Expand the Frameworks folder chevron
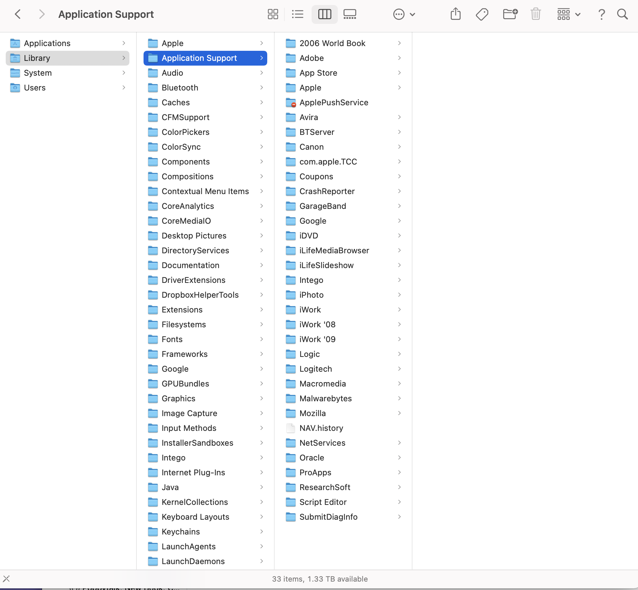This screenshot has width=638, height=590. pyautogui.click(x=262, y=354)
